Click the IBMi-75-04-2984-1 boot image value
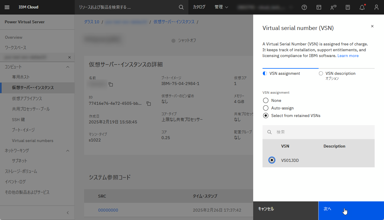This screenshot has width=384, height=220. tap(180, 84)
